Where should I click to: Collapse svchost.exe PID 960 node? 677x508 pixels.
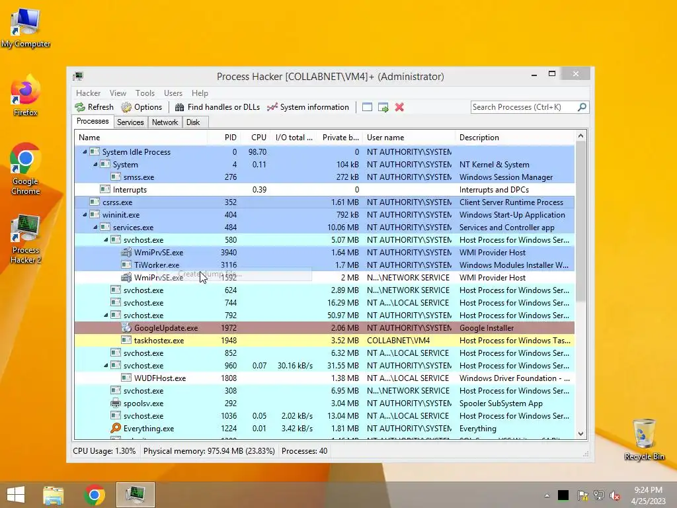point(106,365)
